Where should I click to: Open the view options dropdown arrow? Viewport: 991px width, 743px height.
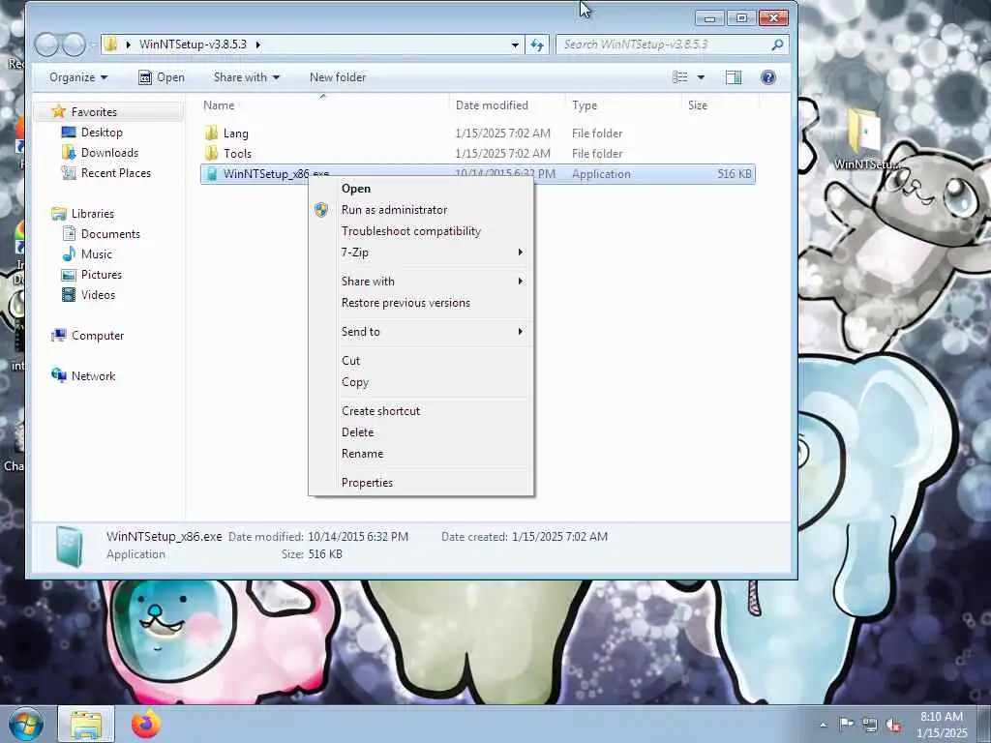pyautogui.click(x=701, y=77)
